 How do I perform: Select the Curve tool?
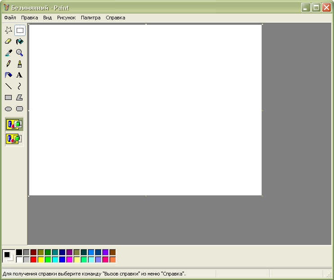tap(20, 86)
